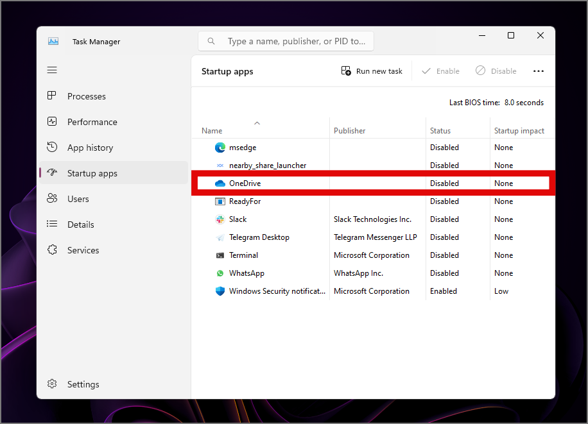This screenshot has width=588, height=424.
Task: Open the Processes page
Action: click(x=114, y=96)
